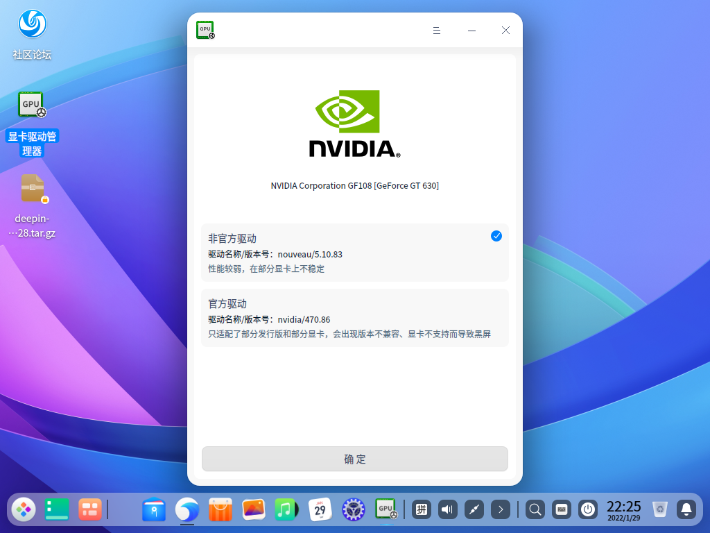
Task: Click the GPU app icon in title bar
Action: pos(205,30)
